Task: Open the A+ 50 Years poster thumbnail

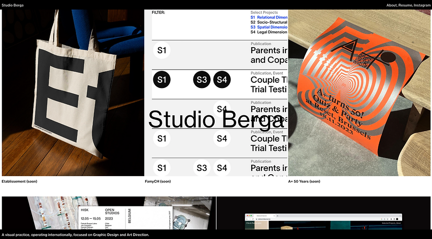Action: click(x=359, y=93)
